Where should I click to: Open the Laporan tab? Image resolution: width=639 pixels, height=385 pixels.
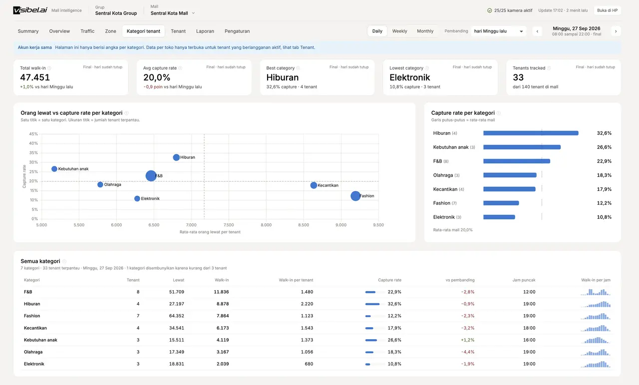(x=205, y=31)
